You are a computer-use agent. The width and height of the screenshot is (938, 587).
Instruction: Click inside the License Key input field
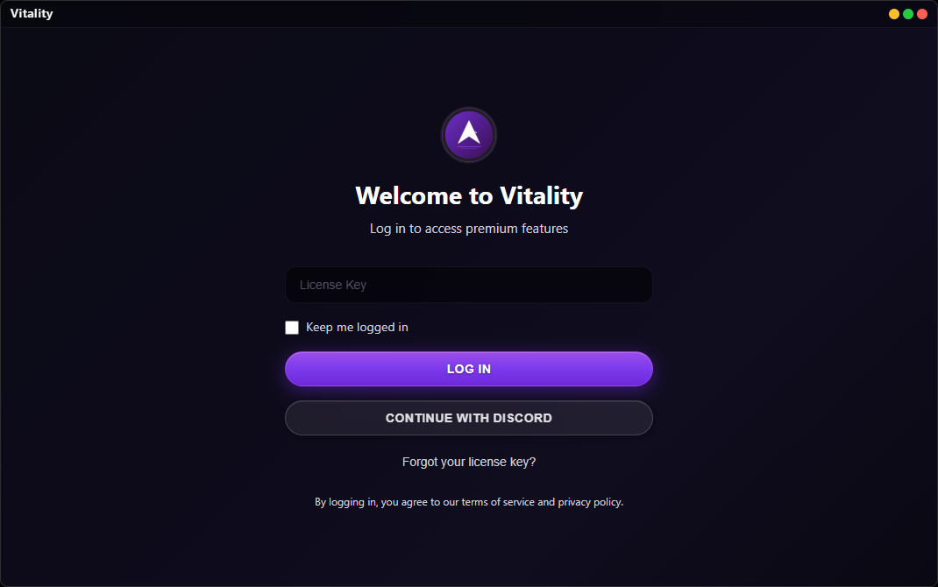pyautogui.click(x=469, y=285)
